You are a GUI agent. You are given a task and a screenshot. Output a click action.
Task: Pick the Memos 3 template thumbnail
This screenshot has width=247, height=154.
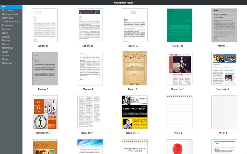(x=90, y=69)
